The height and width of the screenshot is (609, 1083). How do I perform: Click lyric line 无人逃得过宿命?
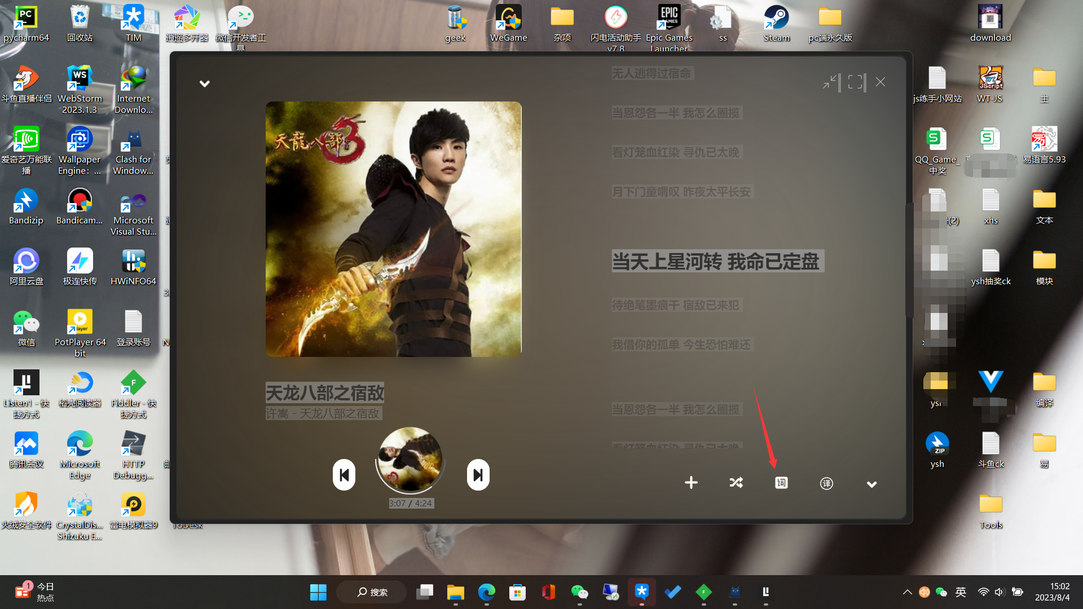click(651, 74)
